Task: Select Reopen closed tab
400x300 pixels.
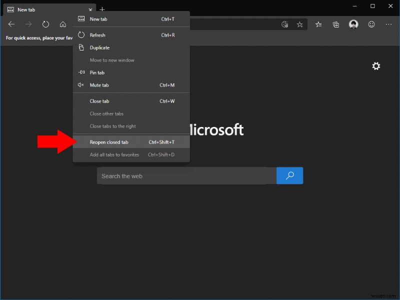Action: tap(109, 141)
